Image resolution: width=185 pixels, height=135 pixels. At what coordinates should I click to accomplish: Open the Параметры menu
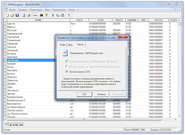[x=59, y=10]
